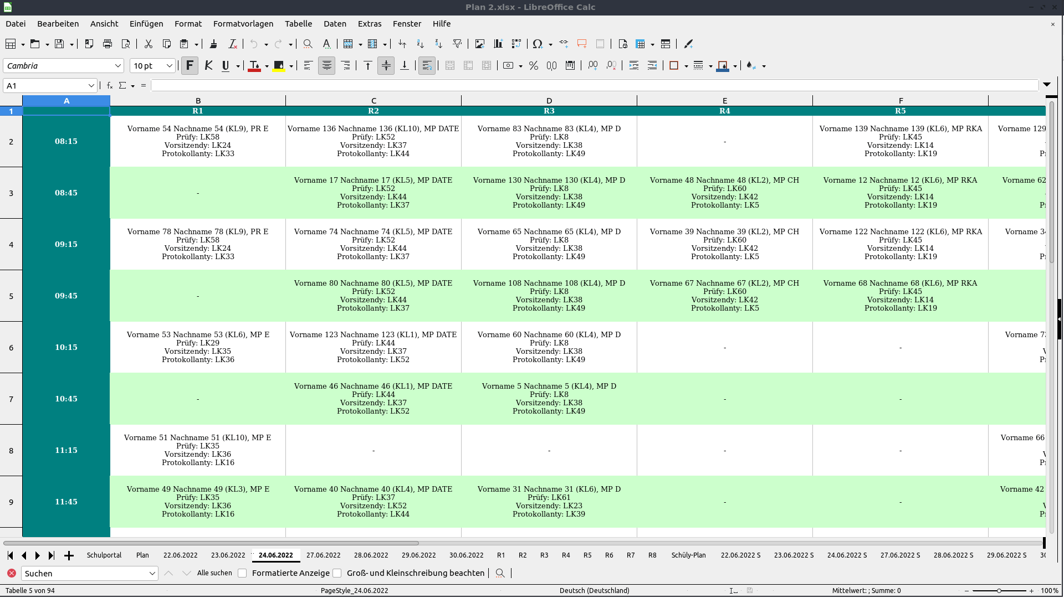Insert a comment into the sheet

click(x=581, y=44)
